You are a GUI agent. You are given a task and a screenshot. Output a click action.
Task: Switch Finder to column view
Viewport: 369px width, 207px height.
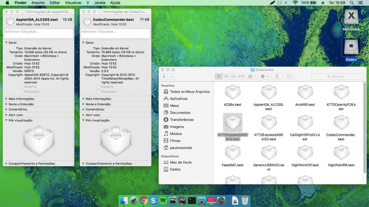(233, 76)
